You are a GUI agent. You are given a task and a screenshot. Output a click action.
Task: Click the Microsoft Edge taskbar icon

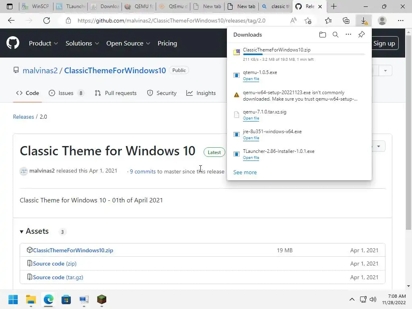pos(49,299)
